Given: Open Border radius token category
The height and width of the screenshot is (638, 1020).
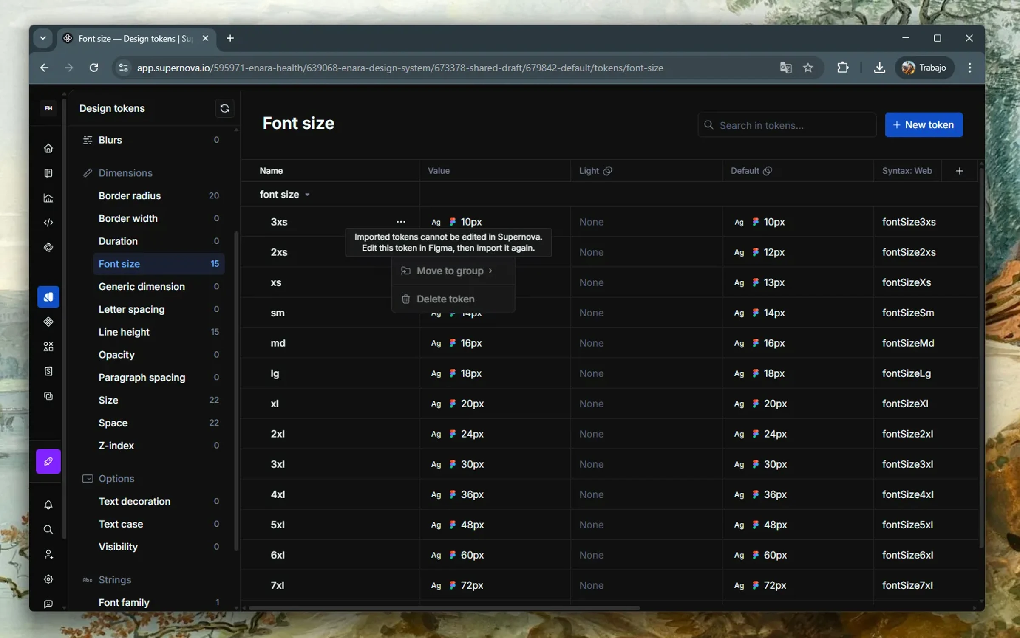Looking at the screenshot, I should [x=130, y=196].
